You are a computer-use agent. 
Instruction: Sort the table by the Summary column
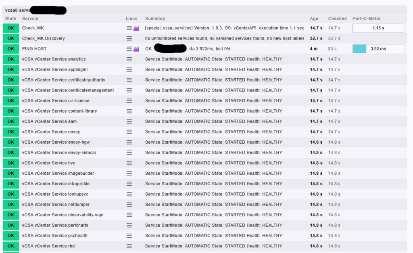[x=155, y=19]
